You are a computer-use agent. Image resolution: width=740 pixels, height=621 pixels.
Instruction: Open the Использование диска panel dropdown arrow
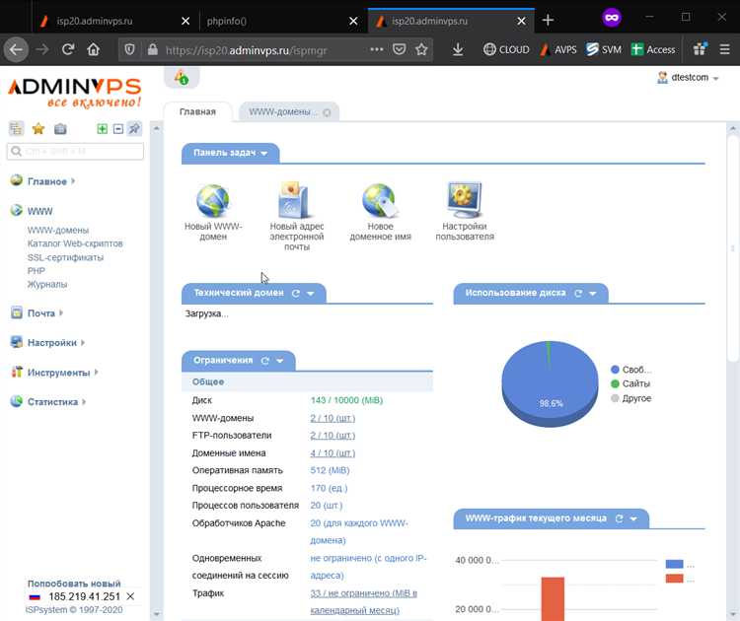(593, 294)
